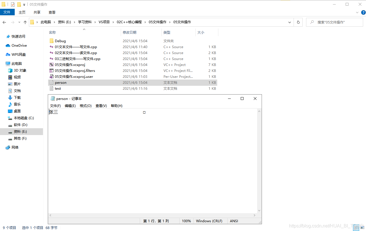Click Notepad horizontal scrollbar right arrow
This screenshot has width=366, height=231.
click(x=255, y=215)
